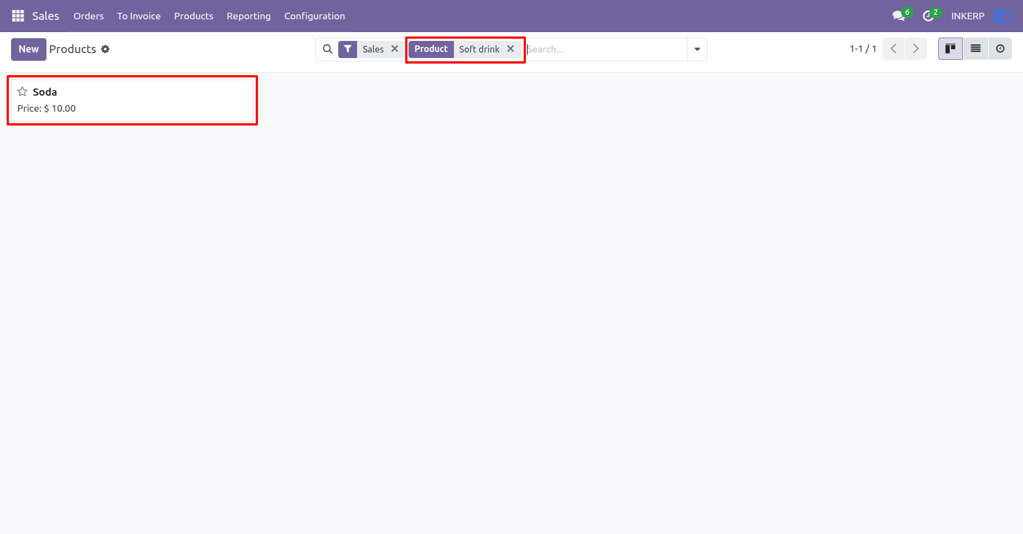Open the To Invoice menu
The height and width of the screenshot is (534, 1023).
tap(139, 16)
